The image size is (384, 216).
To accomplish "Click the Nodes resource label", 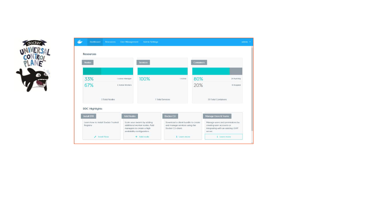I will [88, 63].
